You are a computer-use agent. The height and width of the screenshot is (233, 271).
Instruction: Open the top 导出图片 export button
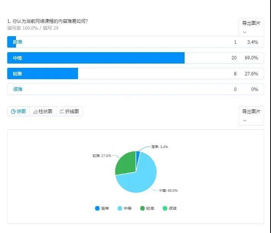(x=251, y=23)
